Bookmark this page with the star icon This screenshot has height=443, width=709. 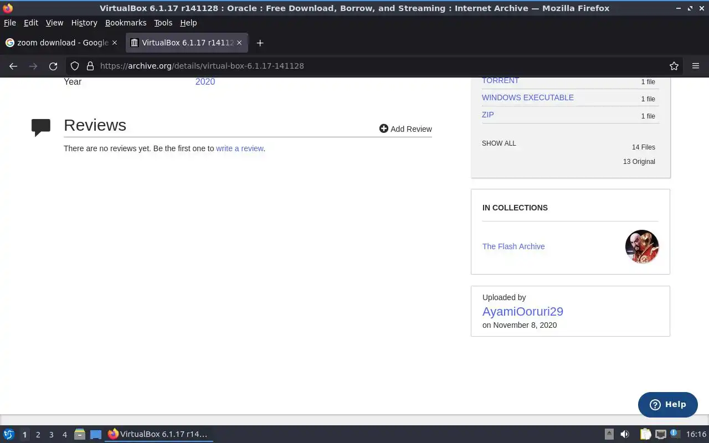pyautogui.click(x=674, y=66)
